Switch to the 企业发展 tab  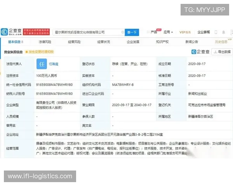tap(133, 42)
